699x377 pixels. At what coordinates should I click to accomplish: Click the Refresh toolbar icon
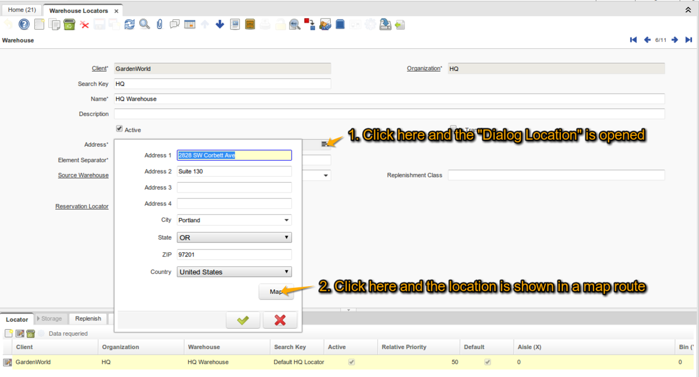click(129, 24)
